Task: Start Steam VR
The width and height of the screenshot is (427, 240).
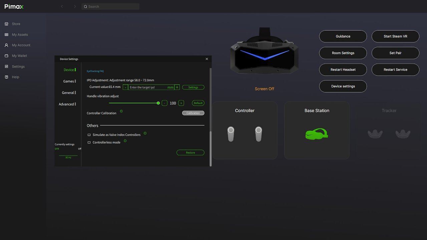Action: click(x=395, y=36)
